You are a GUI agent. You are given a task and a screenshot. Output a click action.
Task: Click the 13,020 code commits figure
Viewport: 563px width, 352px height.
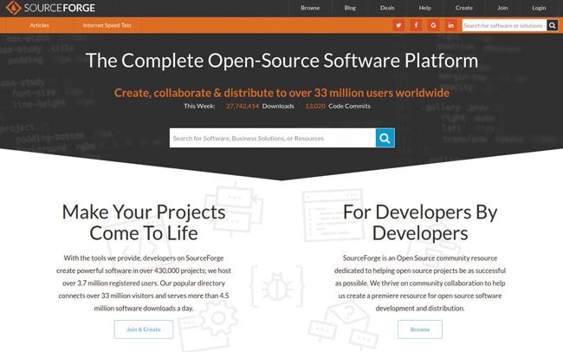[x=315, y=106]
